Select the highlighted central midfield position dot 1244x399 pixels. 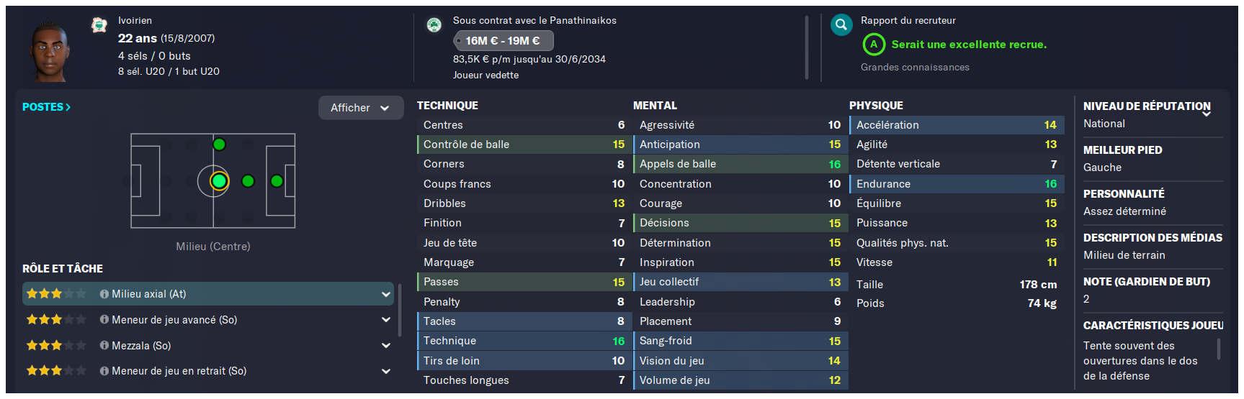pos(219,181)
